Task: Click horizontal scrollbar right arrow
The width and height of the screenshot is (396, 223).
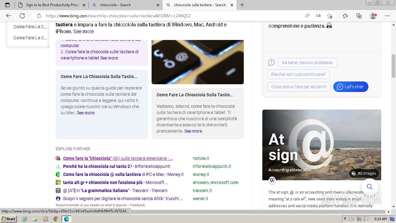Action: coord(389,212)
